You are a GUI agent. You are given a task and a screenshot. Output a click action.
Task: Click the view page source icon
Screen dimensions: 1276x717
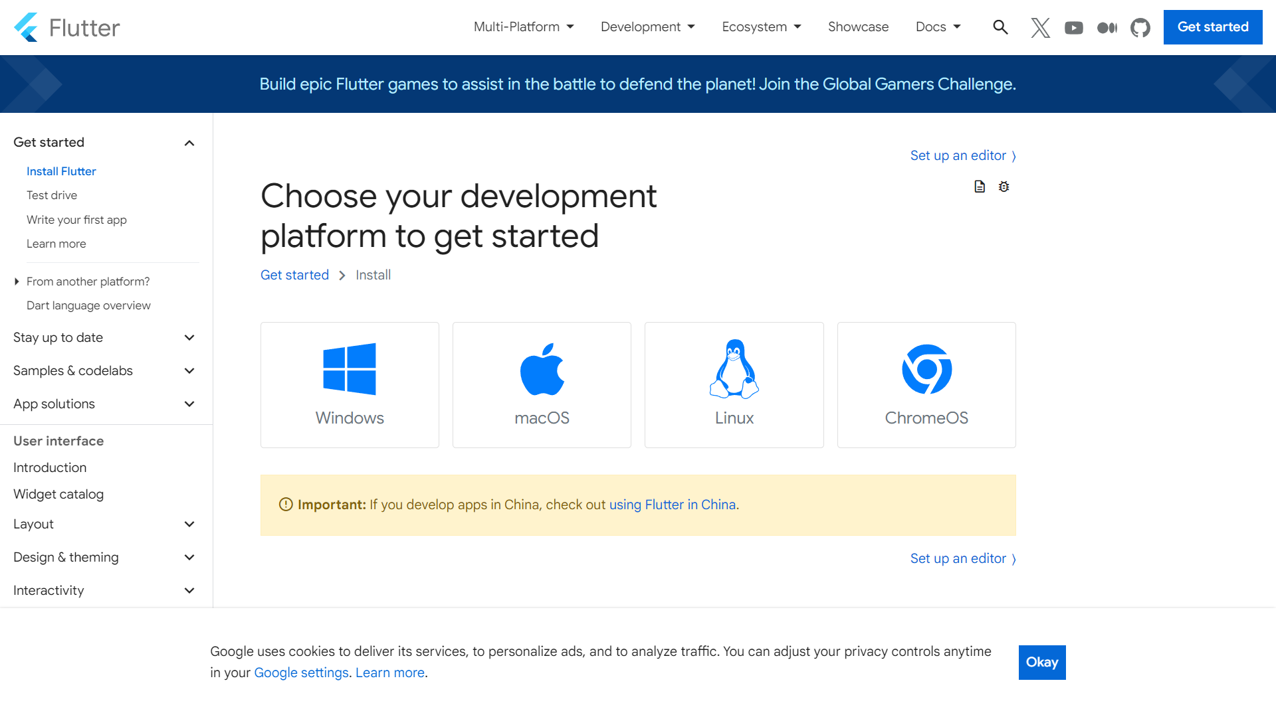tap(980, 187)
